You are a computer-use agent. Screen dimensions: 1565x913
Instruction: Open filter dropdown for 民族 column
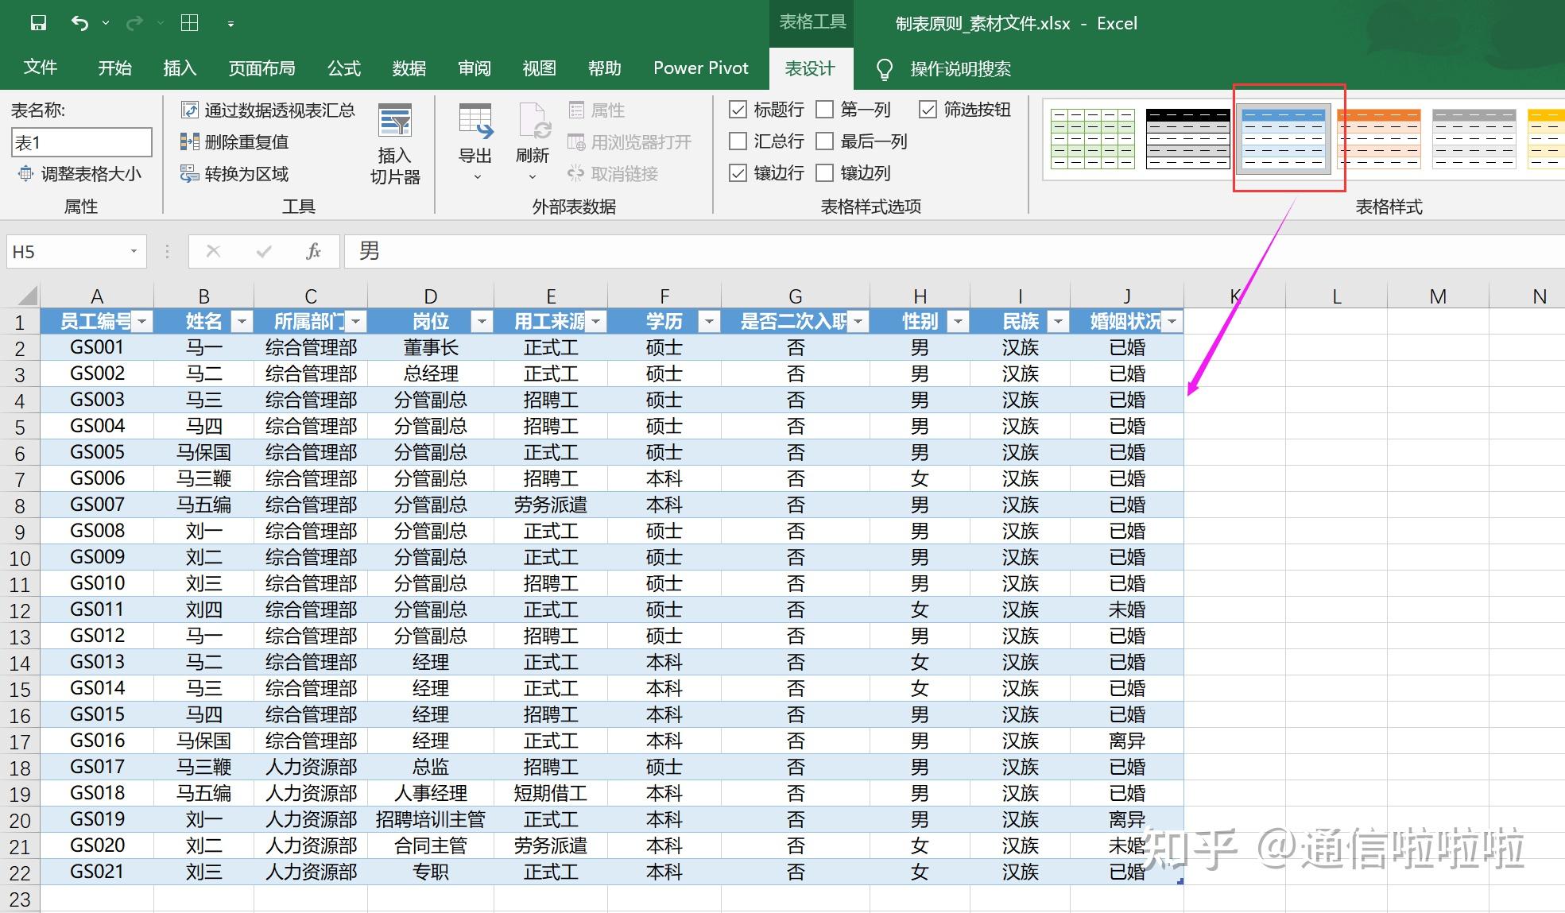click(x=1058, y=322)
